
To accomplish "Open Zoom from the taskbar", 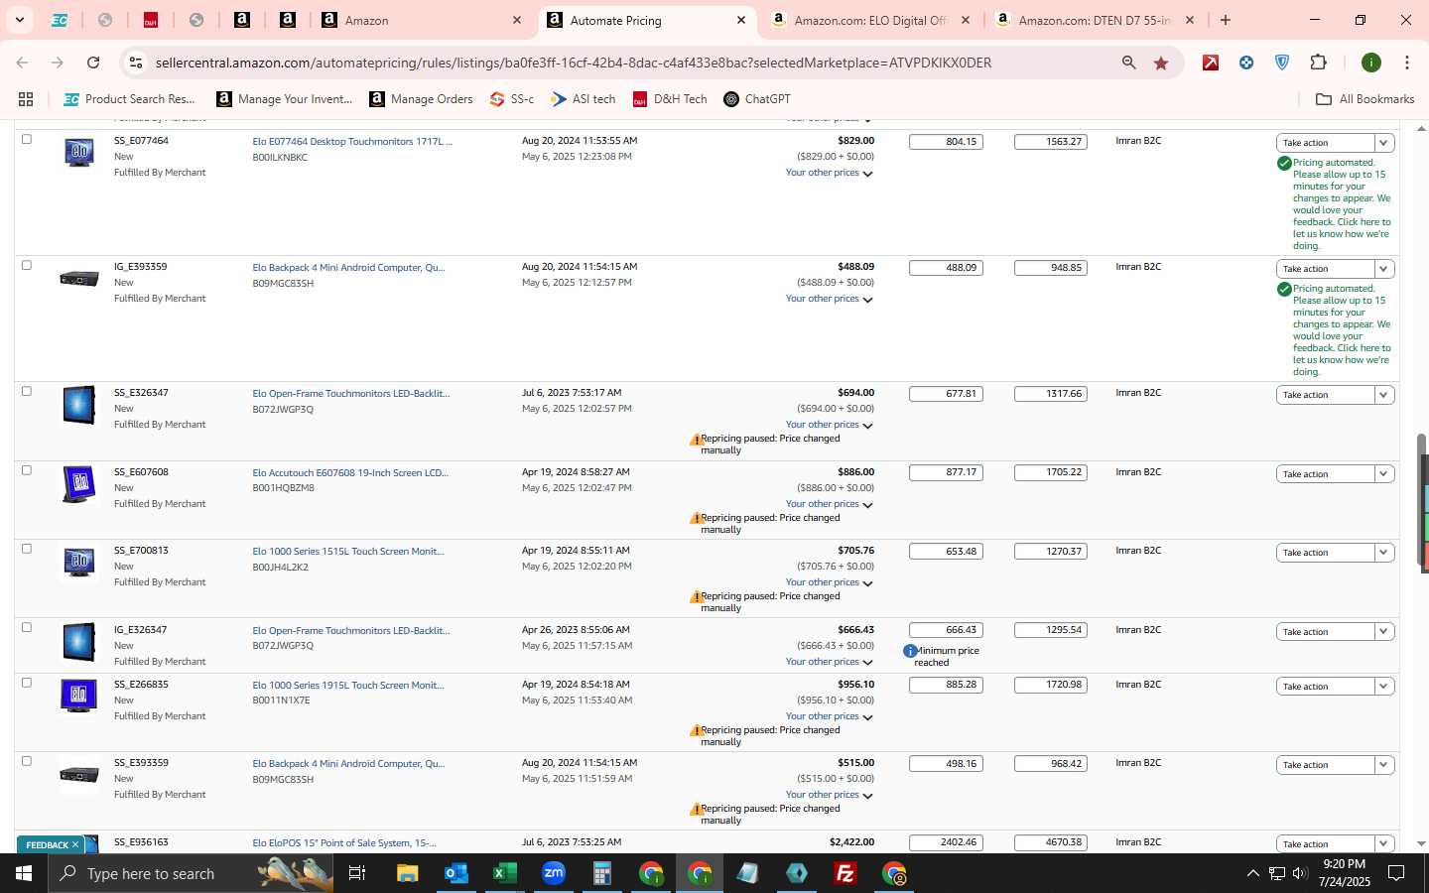I will pyautogui.click(x=554, y=873).
